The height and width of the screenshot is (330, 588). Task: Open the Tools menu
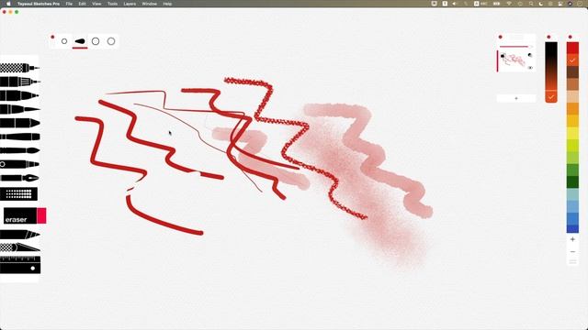click(x=112, y=4)
